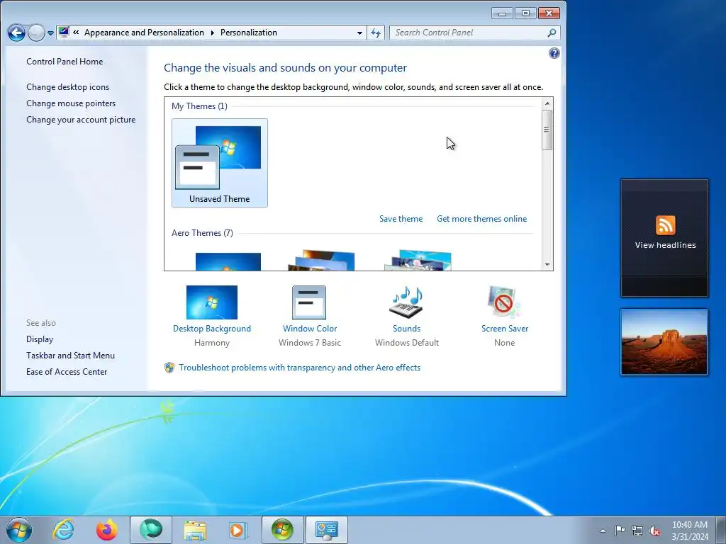Viewport: 726px width, 544px height.
Task: Click the Action Center flag icon
Action: point(620,531)
